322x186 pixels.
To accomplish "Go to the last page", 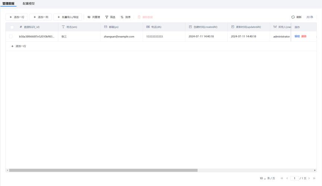I will (x=314, y=178).
